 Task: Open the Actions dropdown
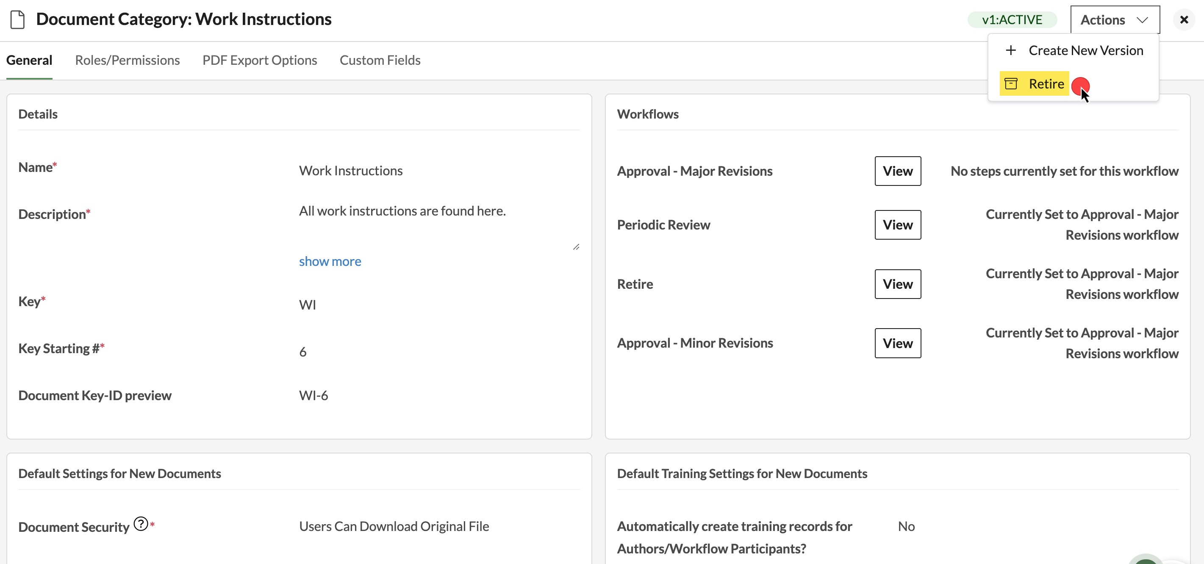[1115, 19]
